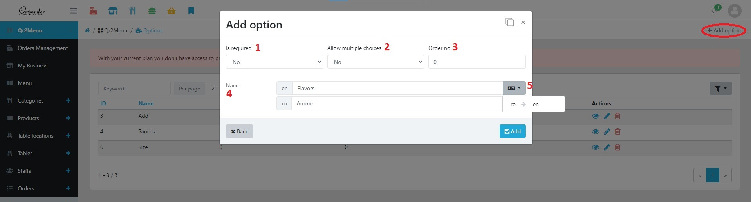Select the ro to en translation entry
Screen dimensions: 751x202
point(524,104)
